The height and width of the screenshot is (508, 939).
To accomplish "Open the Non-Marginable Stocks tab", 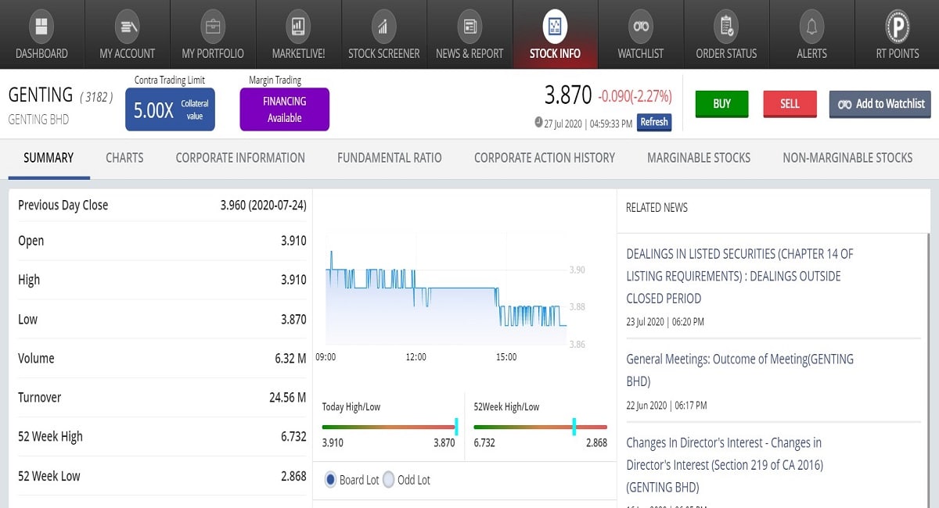I will [x=847, y=158].
